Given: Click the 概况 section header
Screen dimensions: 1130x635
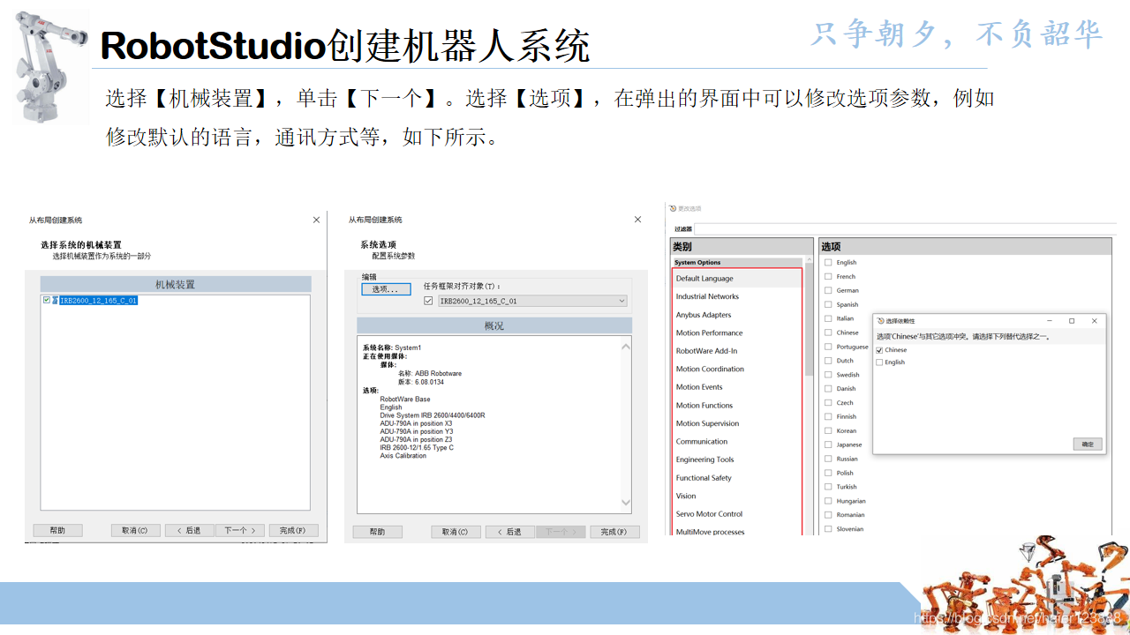Looking at the screenshot, I should pyautogui.click(x=494, y=325).
